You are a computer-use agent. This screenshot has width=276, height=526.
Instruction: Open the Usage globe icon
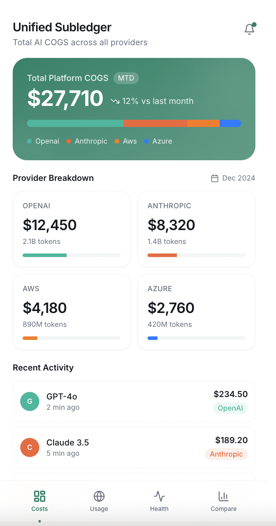pyautogui.click(x=99, y=496)
